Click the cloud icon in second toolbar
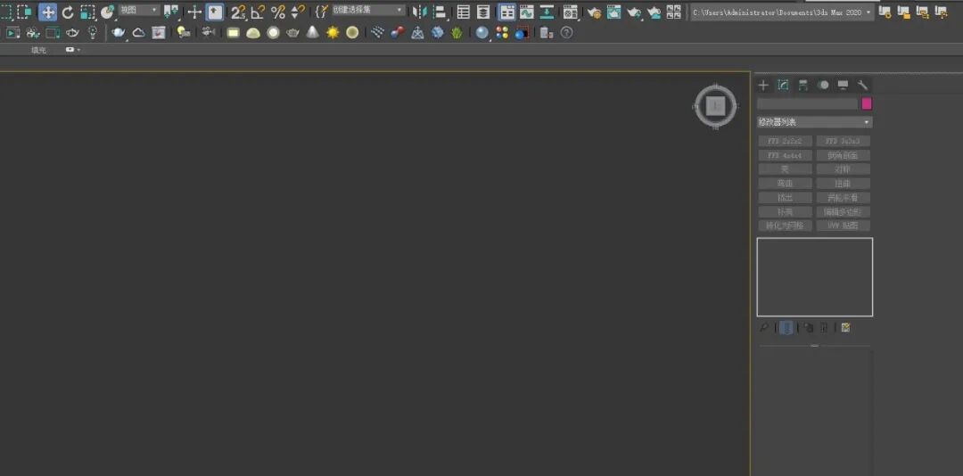Viewport: 963px width, 476px height. click(139, 33)
